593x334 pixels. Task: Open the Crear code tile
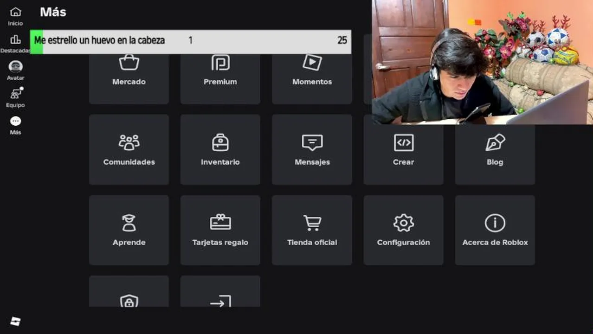(x=403, y=154)
